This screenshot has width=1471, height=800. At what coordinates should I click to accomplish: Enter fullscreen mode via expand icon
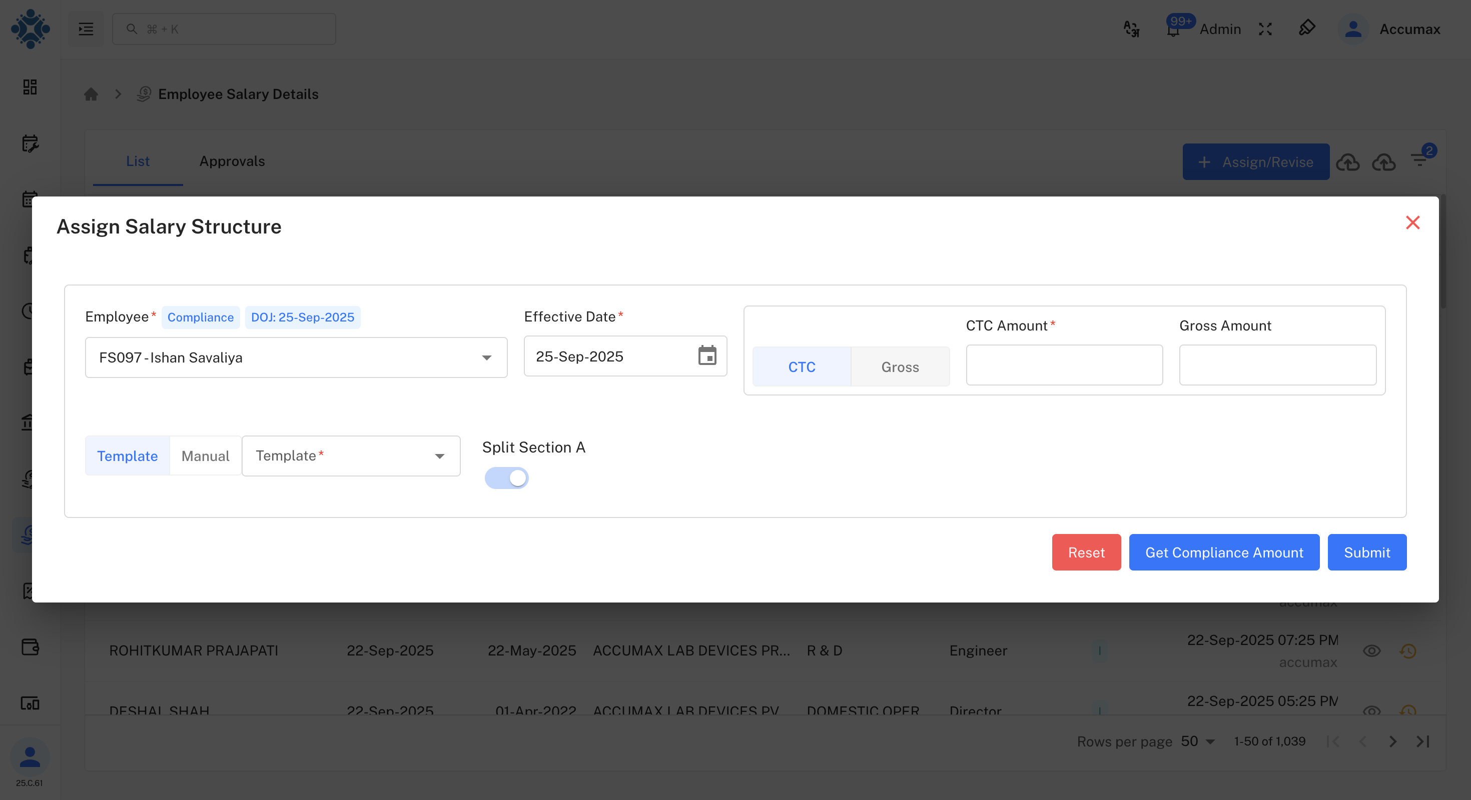pos(1265,28)
